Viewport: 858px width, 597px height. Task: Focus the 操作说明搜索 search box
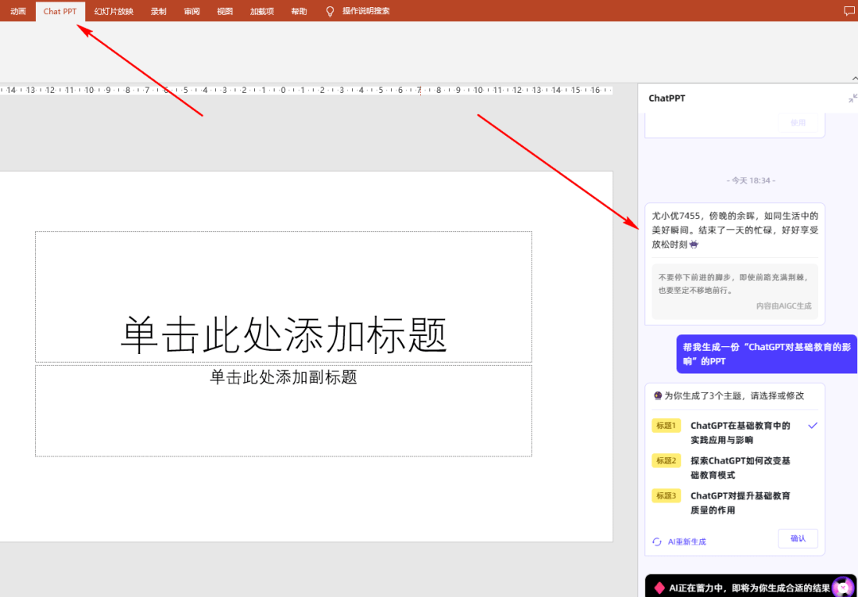click(x=366, y=11)
